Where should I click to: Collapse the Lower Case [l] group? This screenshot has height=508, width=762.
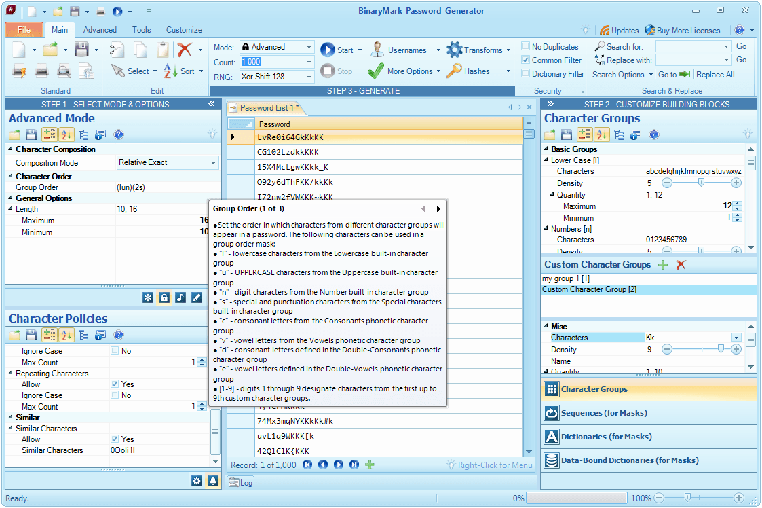(546, 160)
